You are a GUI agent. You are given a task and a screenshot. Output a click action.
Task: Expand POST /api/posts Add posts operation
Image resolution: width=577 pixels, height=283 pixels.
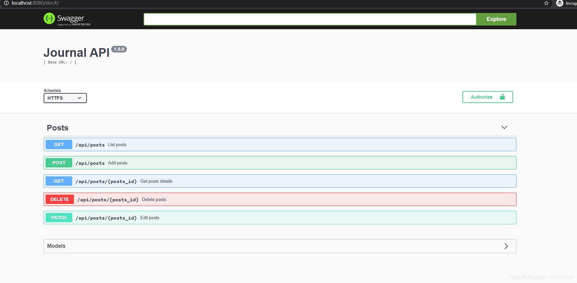coord(280,163)
